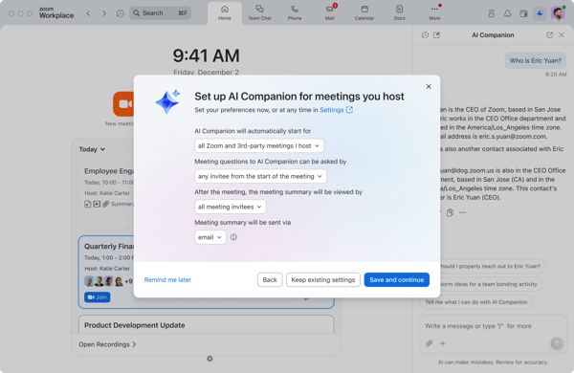574x373 pixels.
Task: Open Recordings link
Action: [107, 344]
